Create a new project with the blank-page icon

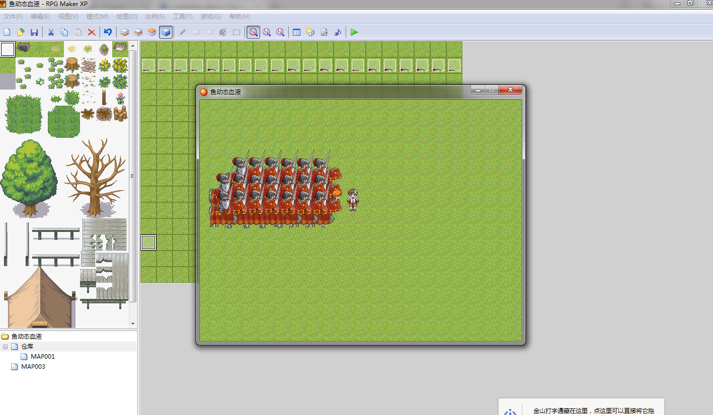7,32
